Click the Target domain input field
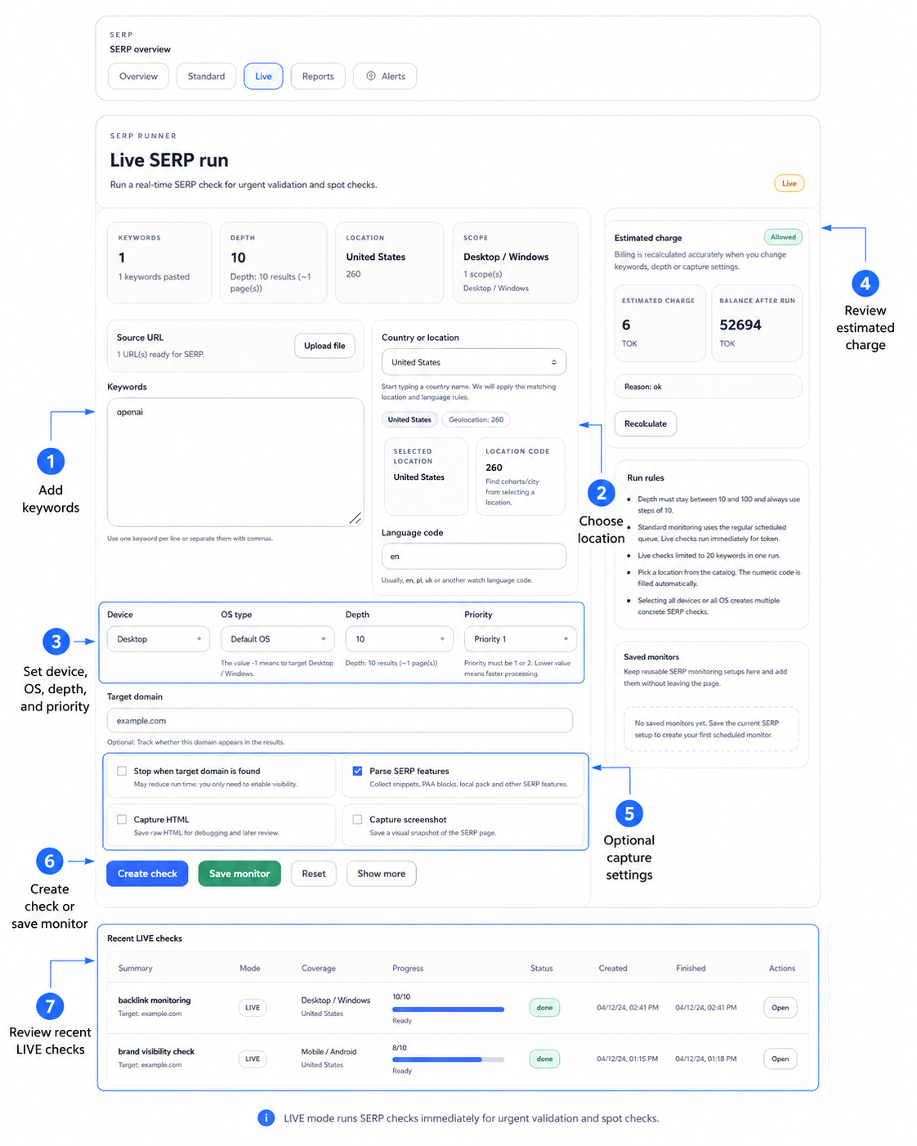The height and width of the screenshot is (1146, 917). pos(340,721)
